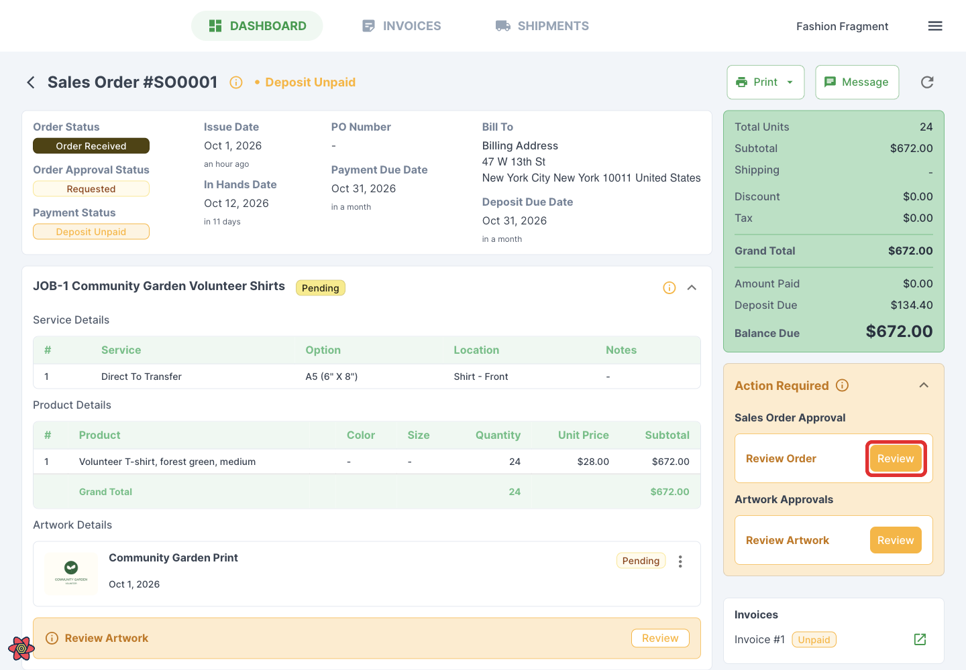Open the Community Garden Print artwork thumbnail
This screenshot has width=966, height=670.
coord(71,573)
